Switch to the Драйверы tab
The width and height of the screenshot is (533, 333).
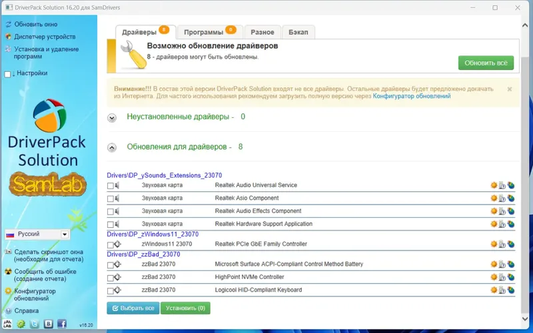(x=145, y=32)
